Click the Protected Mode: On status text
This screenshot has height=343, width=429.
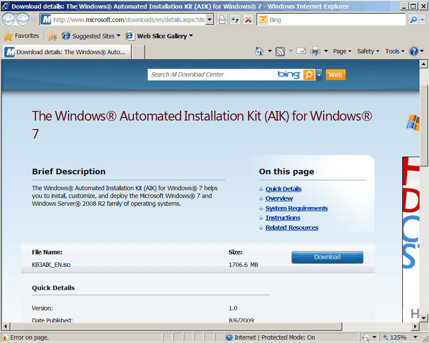click(288, 337)
